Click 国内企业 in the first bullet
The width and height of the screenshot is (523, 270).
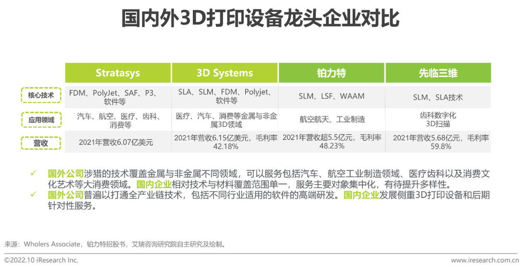coord(154,184)
